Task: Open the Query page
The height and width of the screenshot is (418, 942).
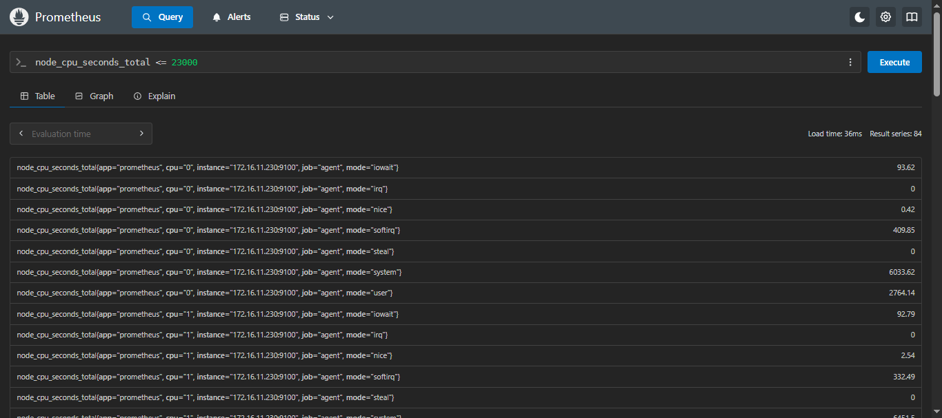Action: point(162,17)
